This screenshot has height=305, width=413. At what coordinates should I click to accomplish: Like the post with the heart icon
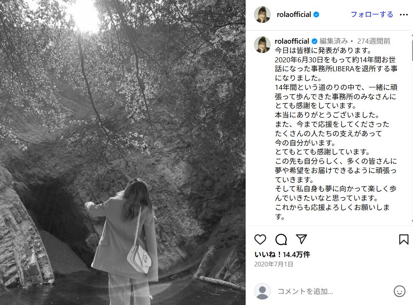(260, 240)
